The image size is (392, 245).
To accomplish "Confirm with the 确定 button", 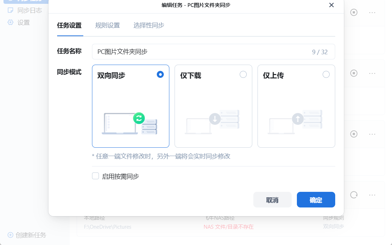I will (x=316, y=199).
